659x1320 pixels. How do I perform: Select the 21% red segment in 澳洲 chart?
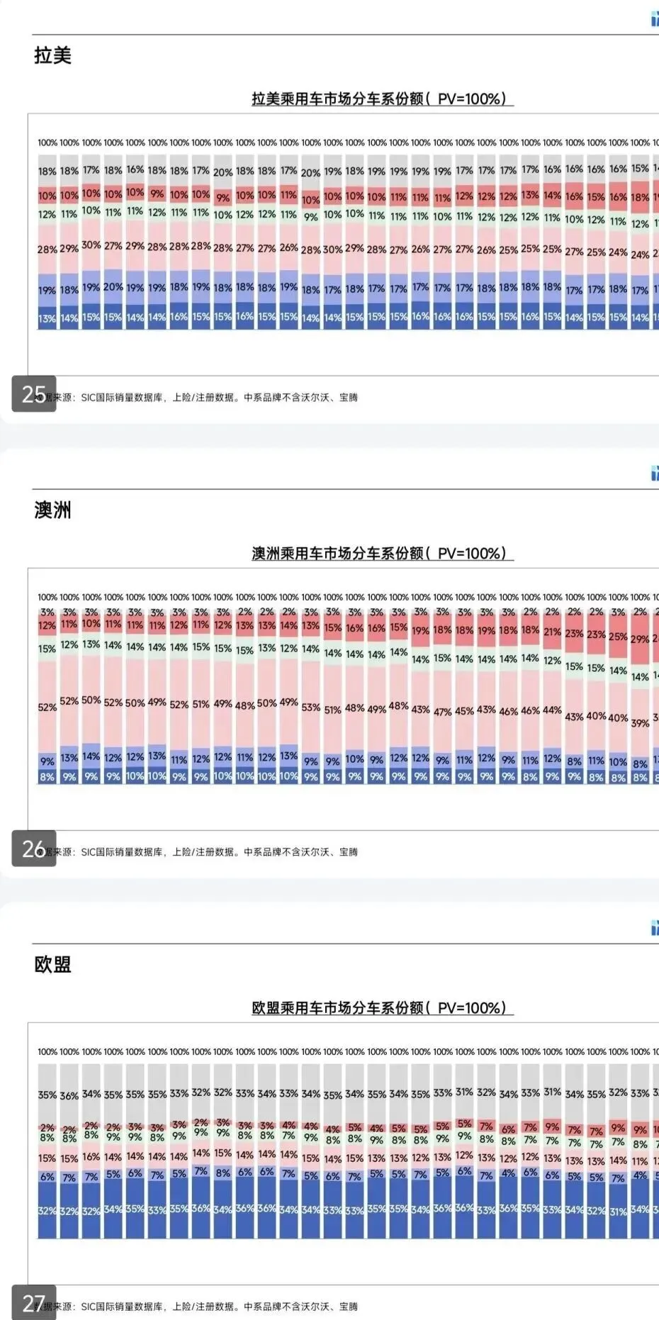[552, 632]
